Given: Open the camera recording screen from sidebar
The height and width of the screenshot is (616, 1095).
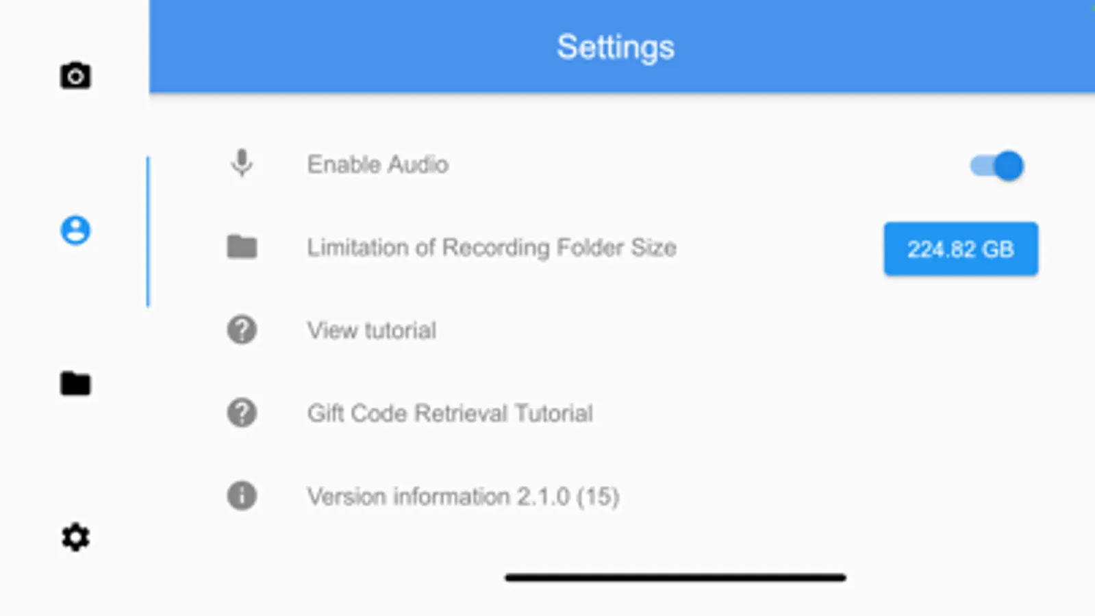Looking at the screenshot, I should 75,76.
